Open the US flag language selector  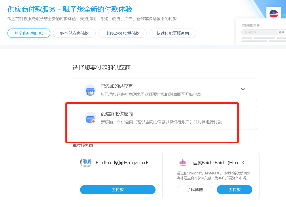[273, 13]
